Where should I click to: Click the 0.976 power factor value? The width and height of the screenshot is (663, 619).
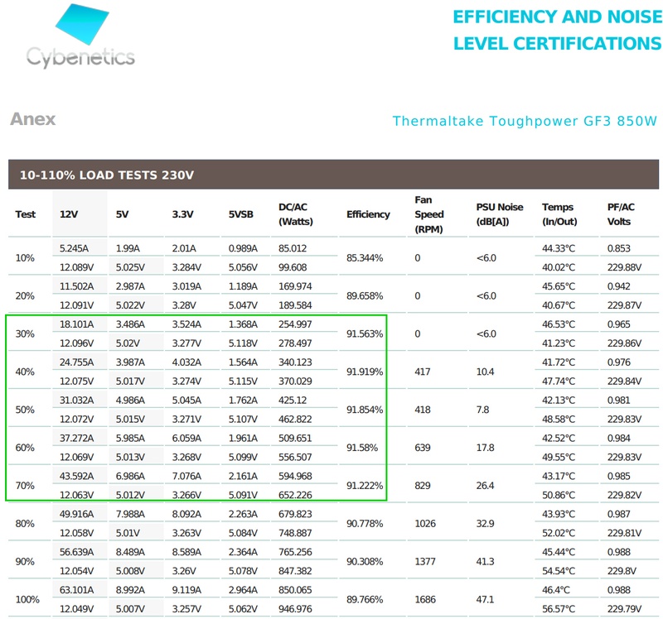pos(618,362)
